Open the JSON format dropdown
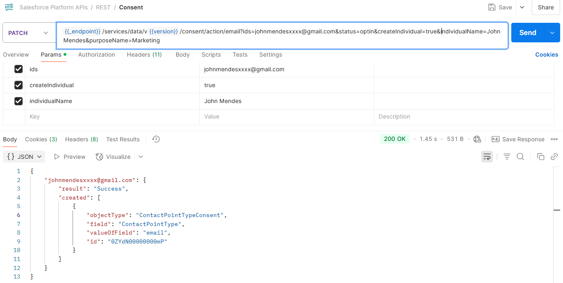The image size is (563, 283). click(25, 157)
